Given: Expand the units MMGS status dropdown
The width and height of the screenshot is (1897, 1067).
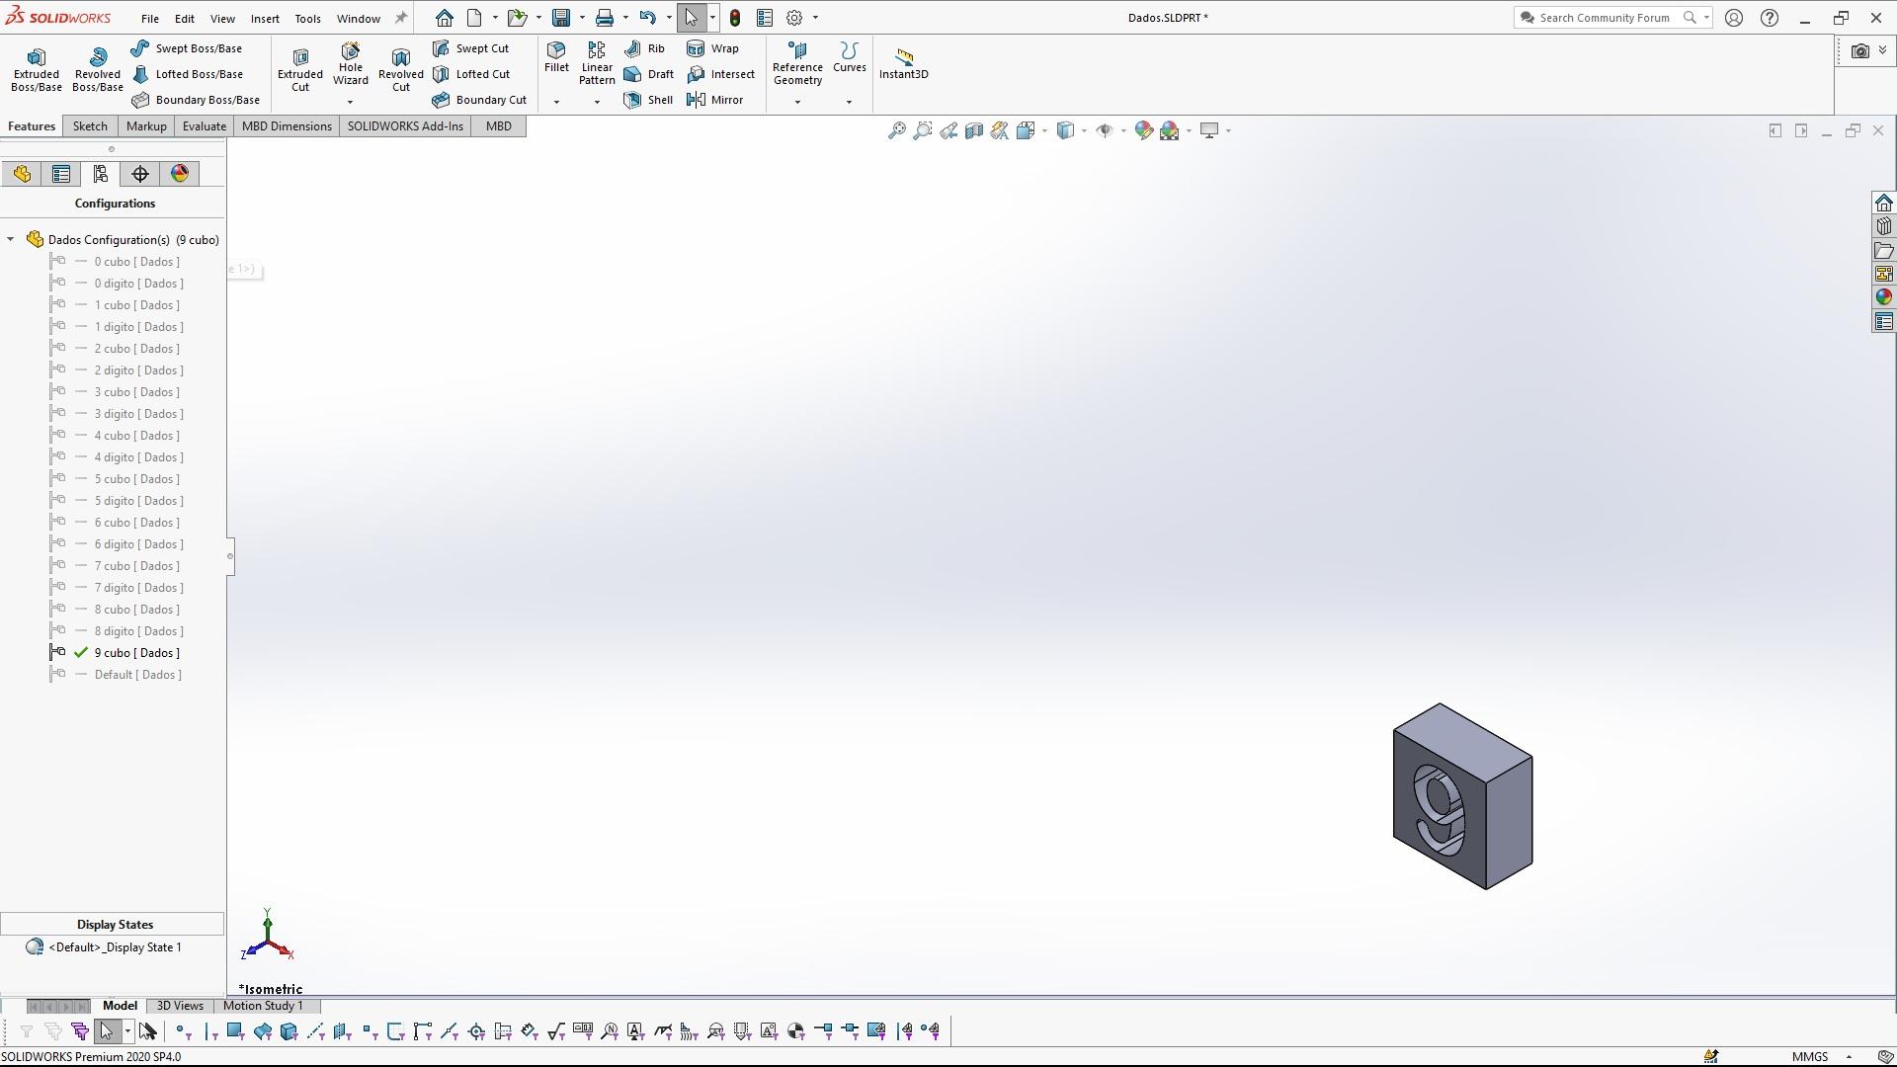Looking at the screenshot, I should coord(1849,1057).
